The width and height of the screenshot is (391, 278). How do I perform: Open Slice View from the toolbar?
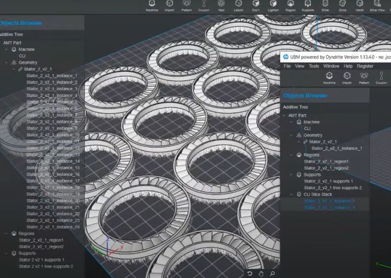[377, 4]
